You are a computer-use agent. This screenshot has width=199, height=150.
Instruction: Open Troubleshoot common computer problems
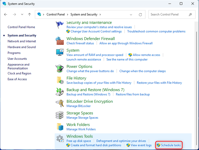click(156, 31)
